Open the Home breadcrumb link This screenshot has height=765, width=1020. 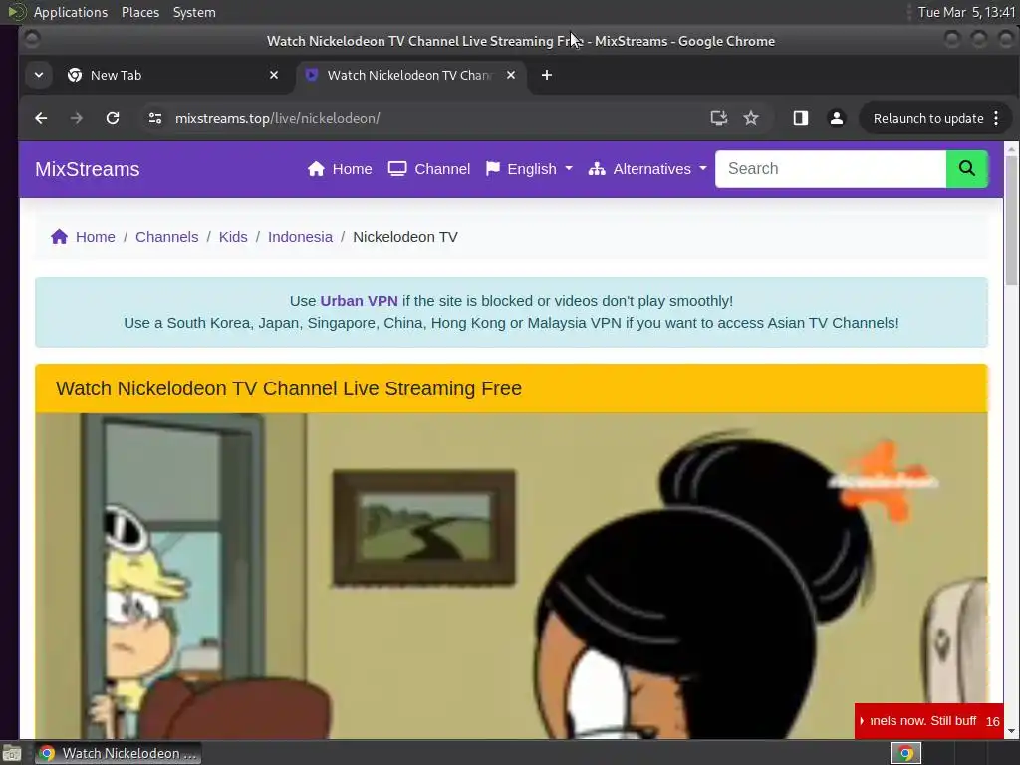point(95,237)
